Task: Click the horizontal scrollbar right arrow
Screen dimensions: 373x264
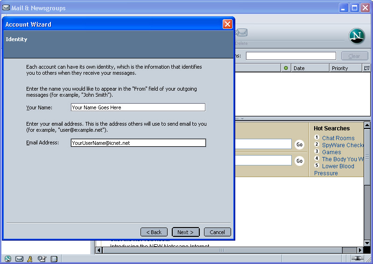Action: tap(360, 250)
